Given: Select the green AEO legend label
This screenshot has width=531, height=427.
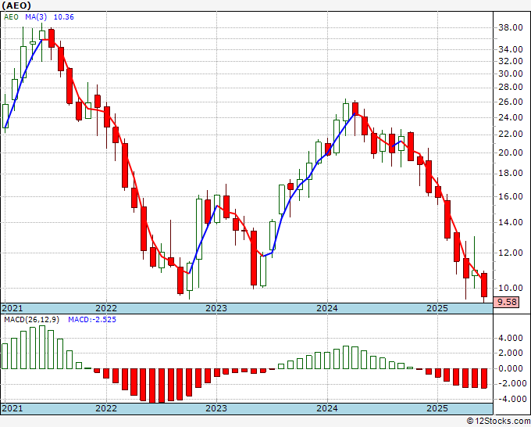Looking at the screenshot, I should click(x=11, y=17).
